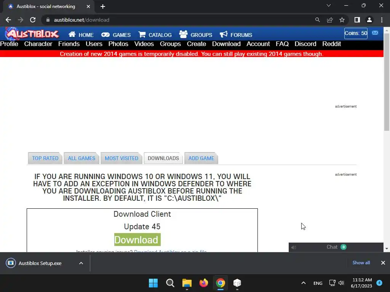Open the ENG language switcher
Viewport: 390px width, 292px height.
(x=318, y=283)
